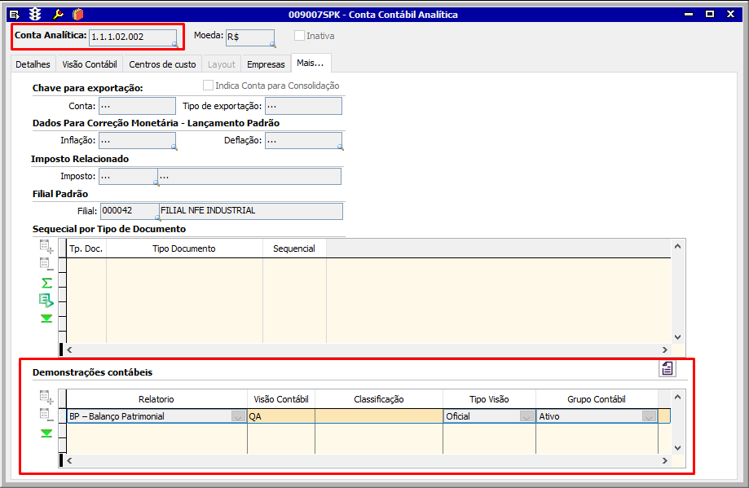This screenshot has width=749, height=488.
Task: Expand the Relatorio dropdown for BP – Balanço Patrimonial
Action: 237,416
